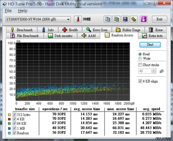This screenshot has height=141, width=173.
Task: Open the File Benchmark tab
Action: tap(25, 36)
